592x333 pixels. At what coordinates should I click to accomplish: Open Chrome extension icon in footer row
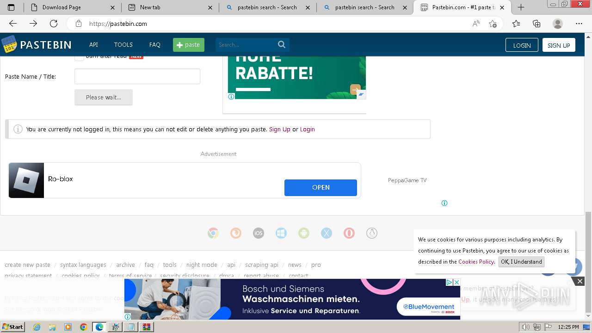(213, 233)
